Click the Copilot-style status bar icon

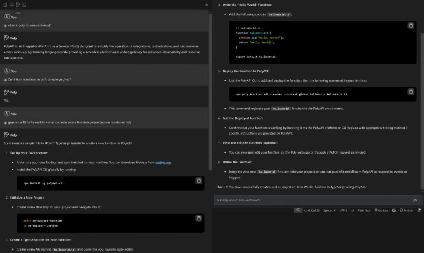(x=394, y=210)
